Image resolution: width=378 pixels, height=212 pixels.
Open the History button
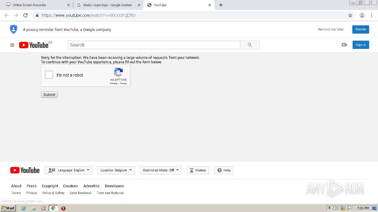[198, 170]
